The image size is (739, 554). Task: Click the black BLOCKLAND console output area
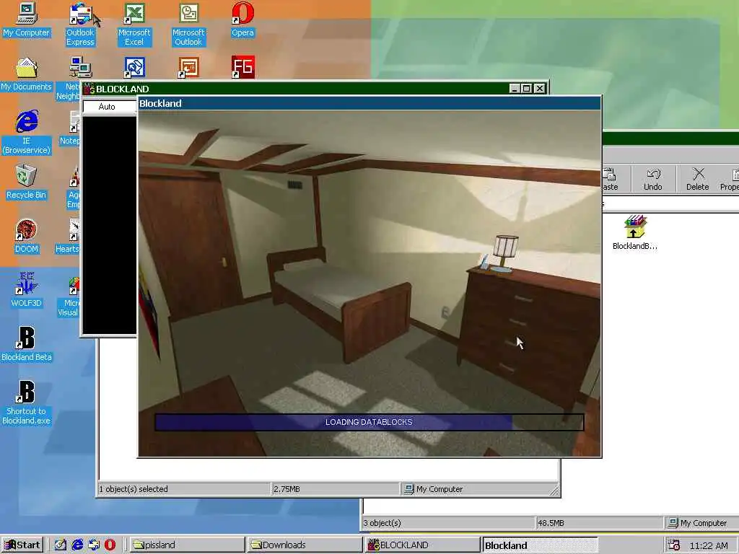point(110,225)
